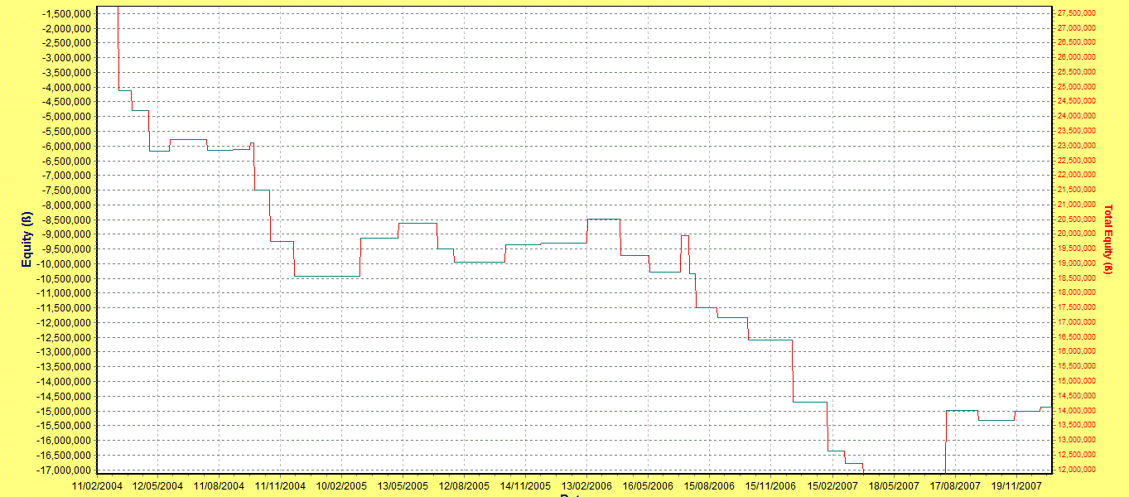The width and height of the screenshot is (1129, 497).
Task: Click the 27,500,000 right axis value
Action: click(x=1078, y=13)
